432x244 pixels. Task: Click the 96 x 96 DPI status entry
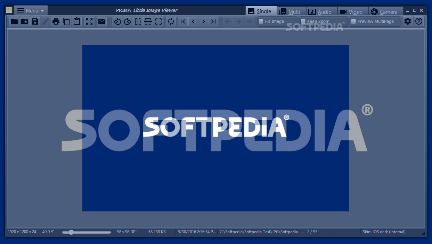point(127,232)
